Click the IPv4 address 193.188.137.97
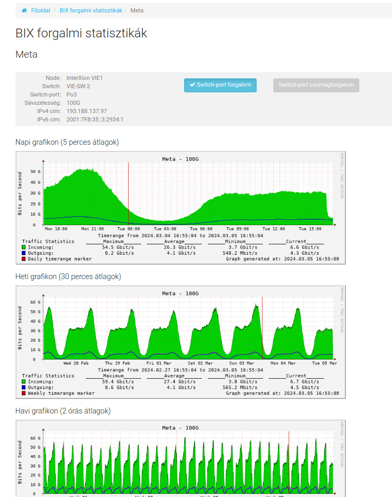The image size is (392, 497). pos(87,111)
